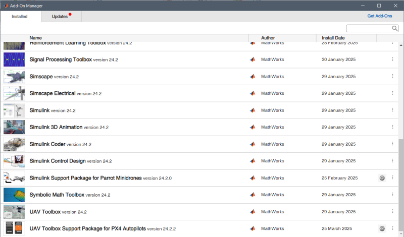Select UAV Toolbox Support Package for PX4 Autopilots
This screenshot has height=237, width=404.
tap(87, 228)
